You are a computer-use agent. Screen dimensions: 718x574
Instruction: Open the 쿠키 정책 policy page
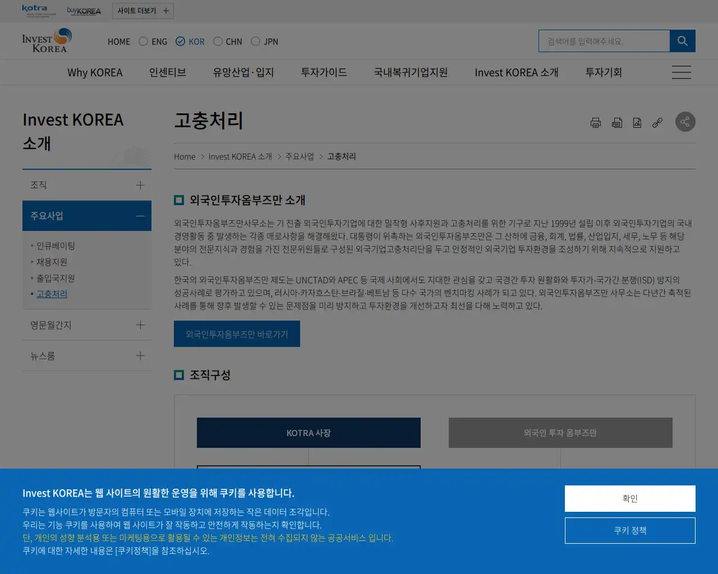tap(629, 530)
